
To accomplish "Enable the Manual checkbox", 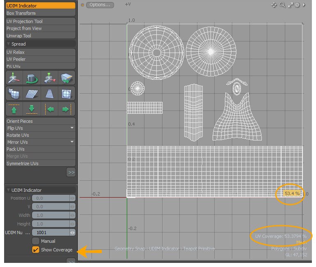I will point(36,241).
